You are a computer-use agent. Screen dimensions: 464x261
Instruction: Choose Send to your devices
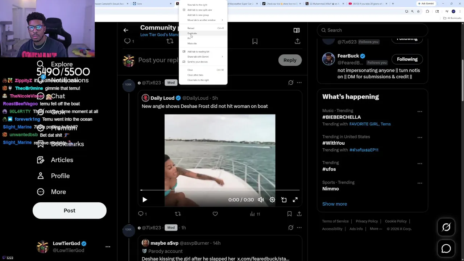pyautogui.click(x=203, y=62)
